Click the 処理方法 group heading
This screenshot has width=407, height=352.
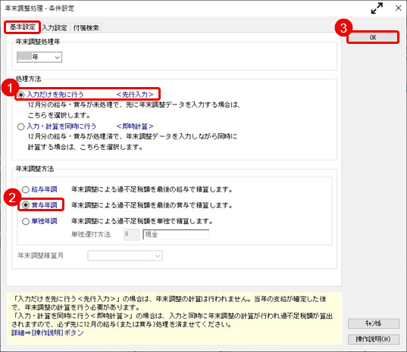29,79
